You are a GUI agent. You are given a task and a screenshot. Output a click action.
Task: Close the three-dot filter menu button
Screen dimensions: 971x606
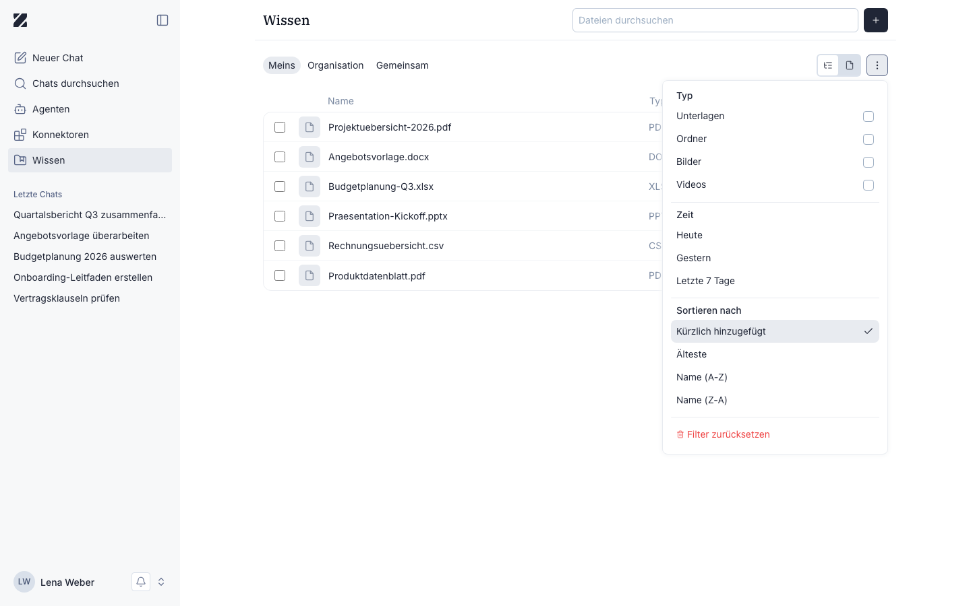877,65
